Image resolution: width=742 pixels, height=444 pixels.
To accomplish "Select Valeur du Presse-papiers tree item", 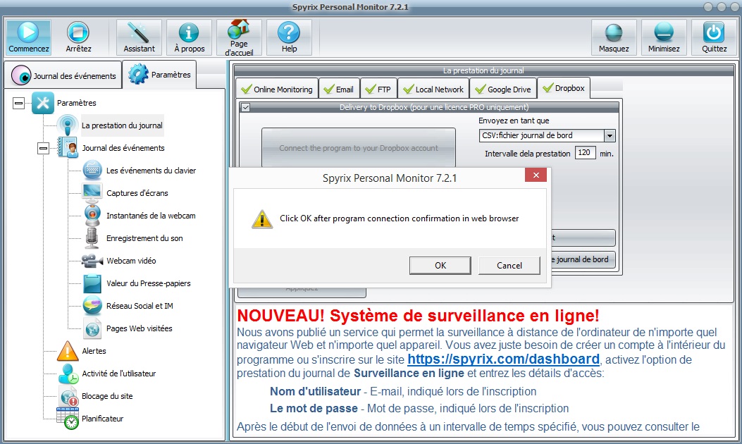I will coord(149,283).
